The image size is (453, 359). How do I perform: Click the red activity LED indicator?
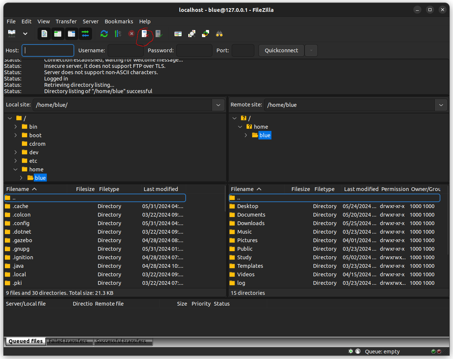point(439,351)
